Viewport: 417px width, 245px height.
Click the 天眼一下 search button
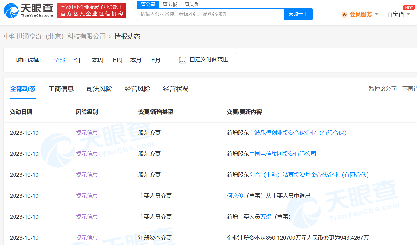pos(298,14)
